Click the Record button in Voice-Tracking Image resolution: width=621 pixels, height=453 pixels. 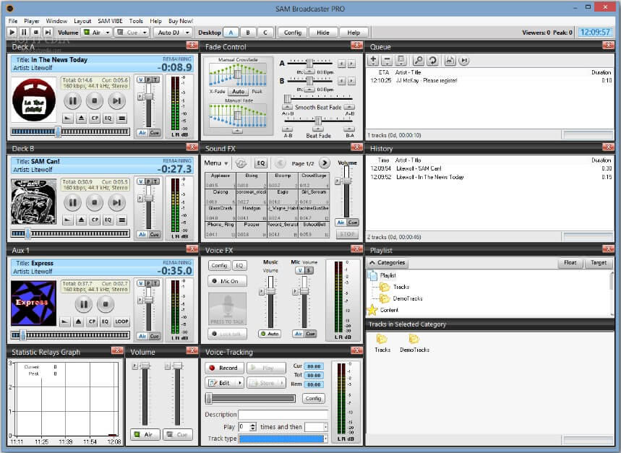tap(224, 368)
